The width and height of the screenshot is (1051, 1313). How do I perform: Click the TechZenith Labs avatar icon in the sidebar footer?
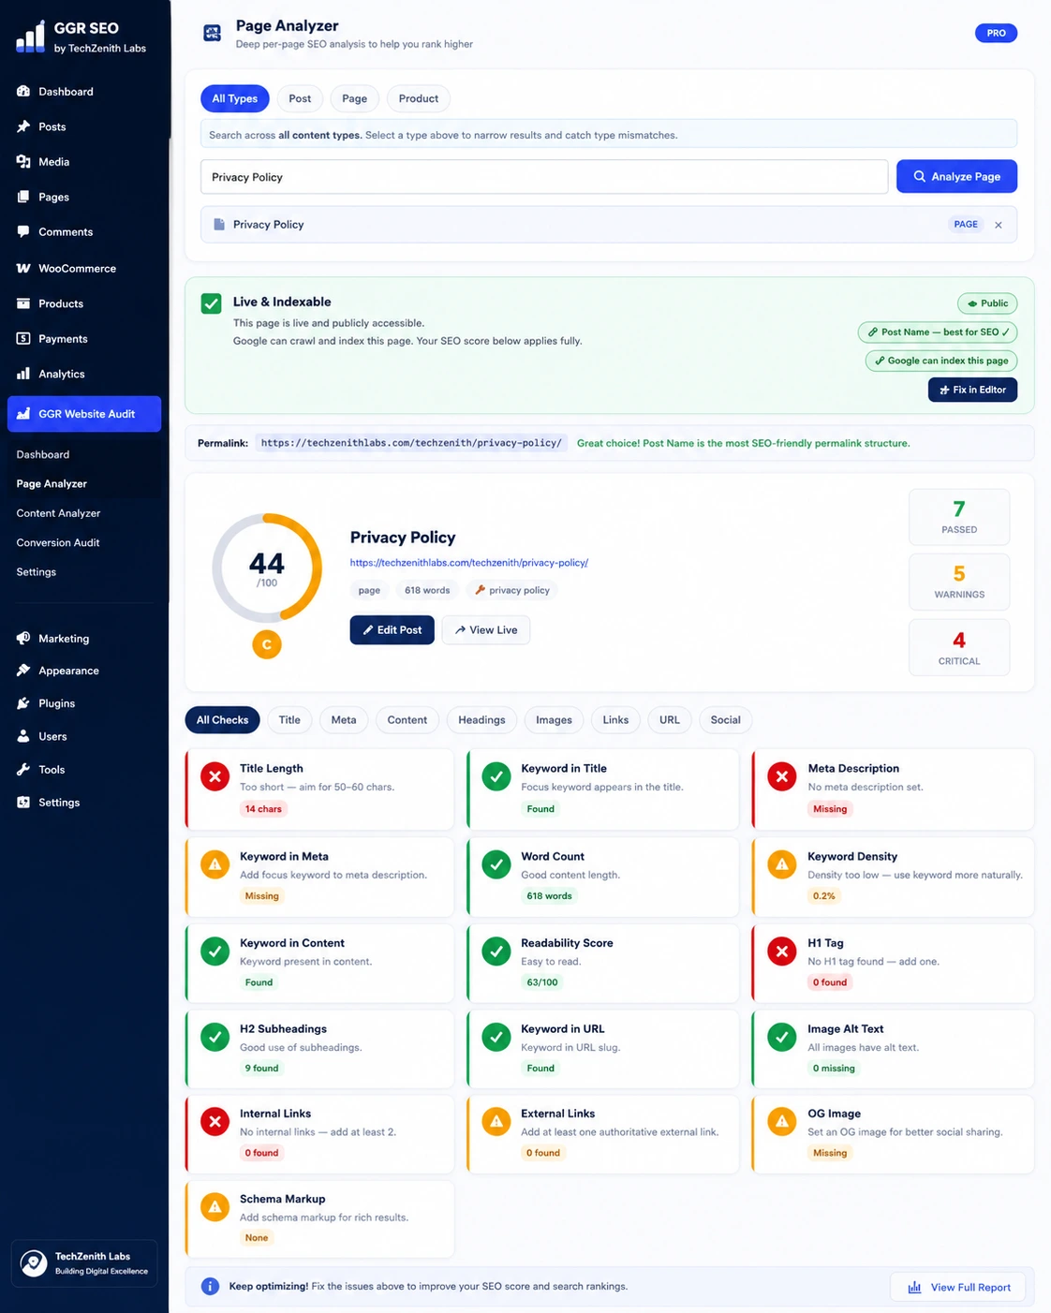point(34,1263)
